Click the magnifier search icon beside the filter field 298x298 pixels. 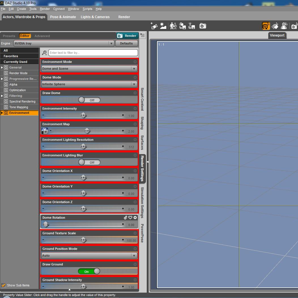(x=44, y=53)
